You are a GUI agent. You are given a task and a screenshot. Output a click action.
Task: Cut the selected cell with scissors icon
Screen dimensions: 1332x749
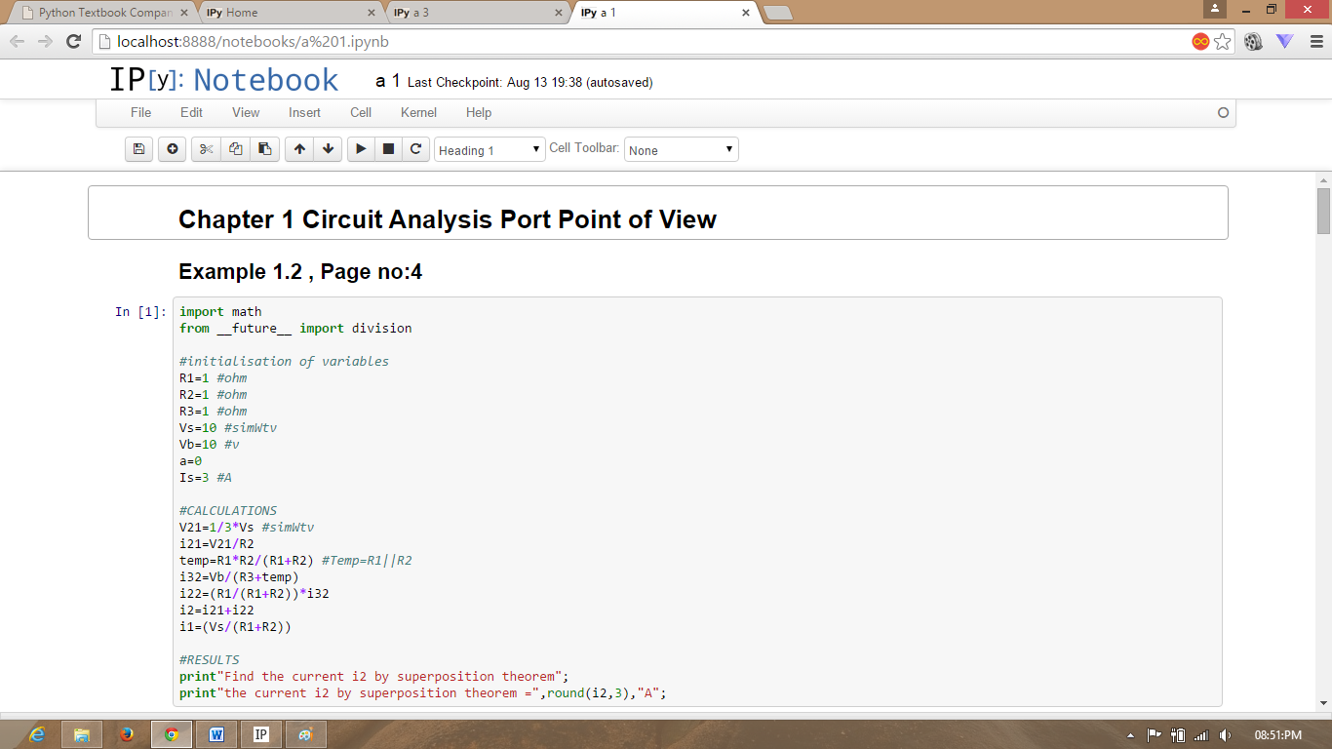pyautogui.click(x=206, y=149)
